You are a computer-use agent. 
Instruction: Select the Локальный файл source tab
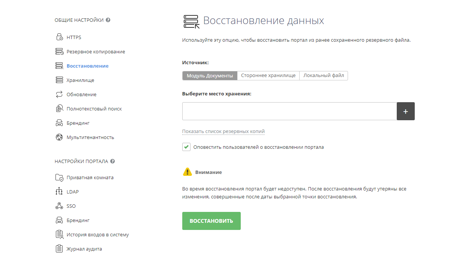(324, 76)
